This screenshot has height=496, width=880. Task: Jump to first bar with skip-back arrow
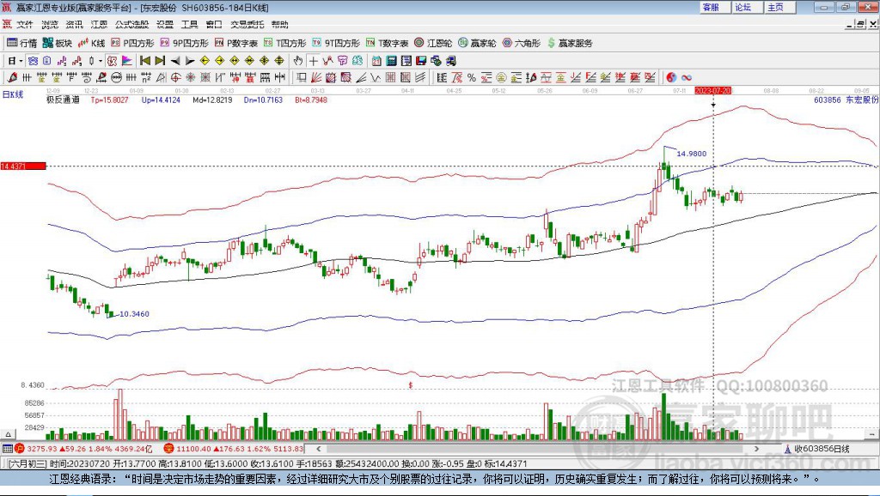pos(144,61)
